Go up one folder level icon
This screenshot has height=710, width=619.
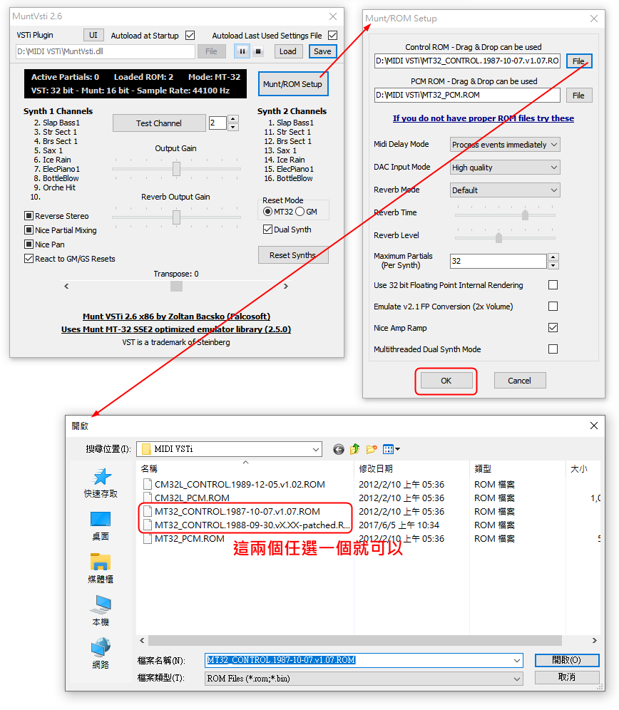(355, 449)
